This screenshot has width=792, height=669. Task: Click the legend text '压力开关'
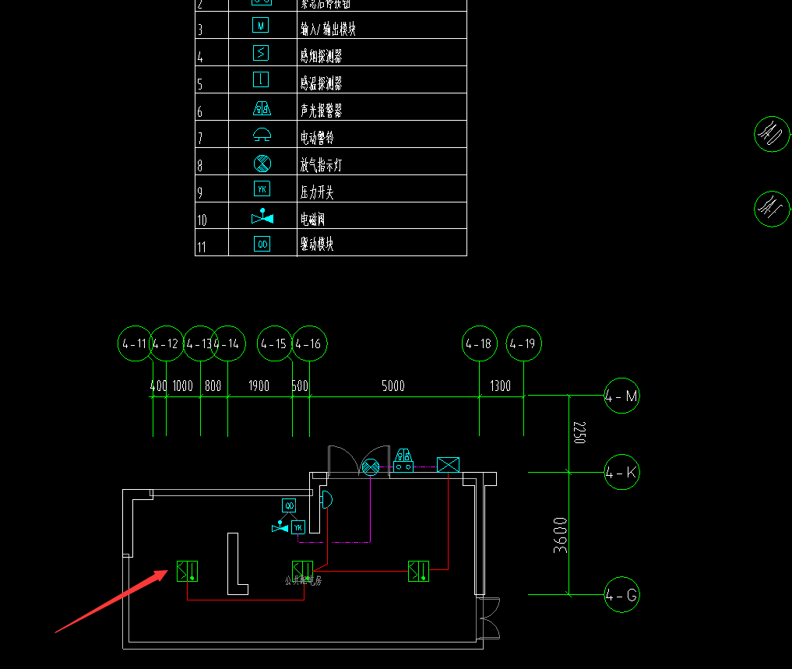click(317, 192)
